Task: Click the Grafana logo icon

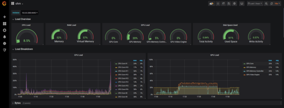Action: coord(4,3)
